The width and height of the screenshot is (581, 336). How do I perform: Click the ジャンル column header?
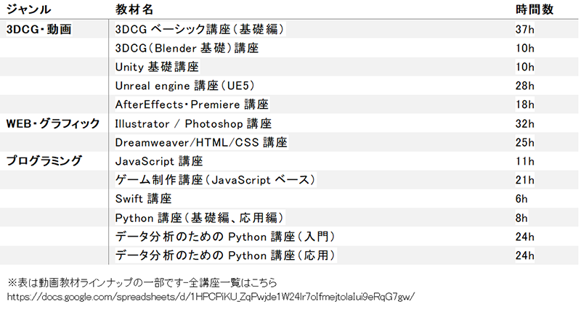[28, 9]
